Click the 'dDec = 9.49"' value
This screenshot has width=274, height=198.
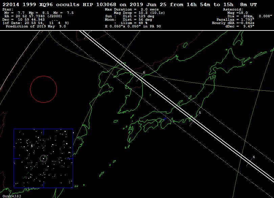pos(240,26)
